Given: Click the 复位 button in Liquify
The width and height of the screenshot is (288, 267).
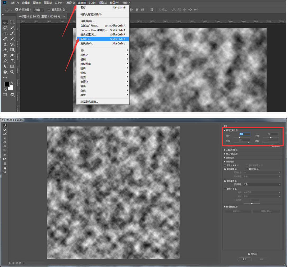Looking at the screenshot, I should point(244,259).
